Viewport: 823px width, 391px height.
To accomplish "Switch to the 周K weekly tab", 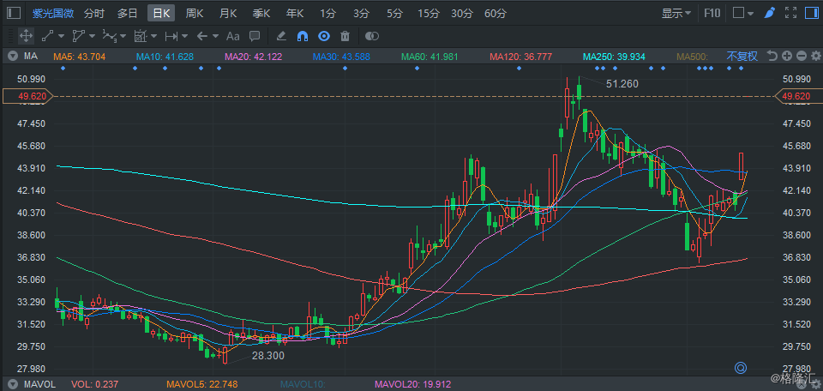I will tap(194, 13).
